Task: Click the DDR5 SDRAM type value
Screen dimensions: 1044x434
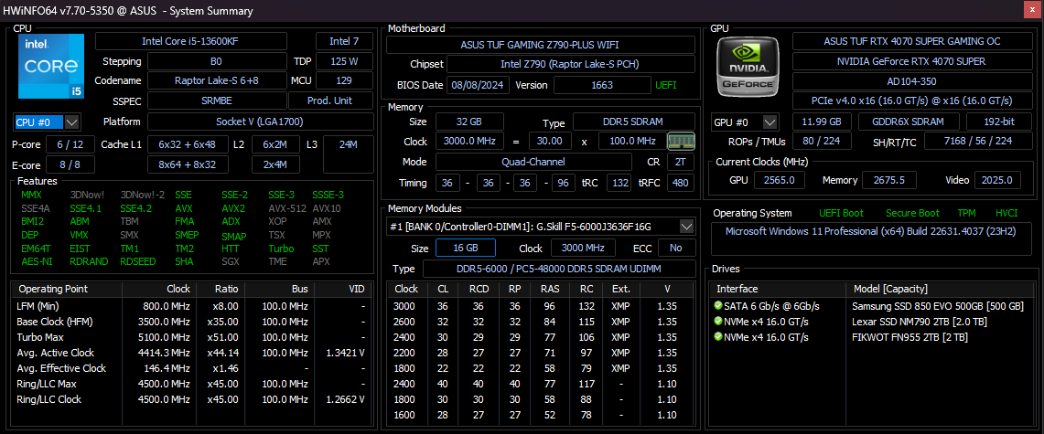Action: point(634,122)
